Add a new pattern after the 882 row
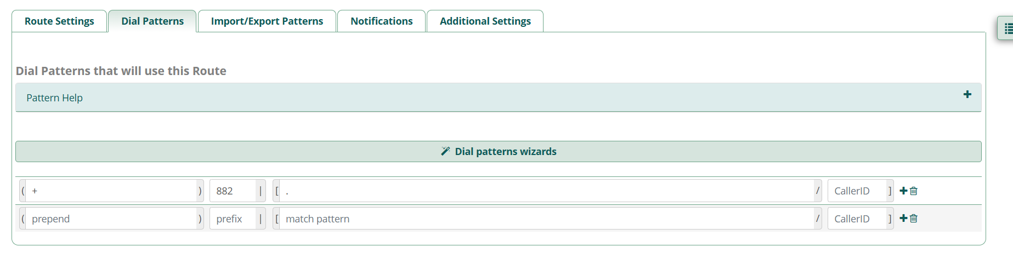 pyautogui.click(x=903, y=191)
